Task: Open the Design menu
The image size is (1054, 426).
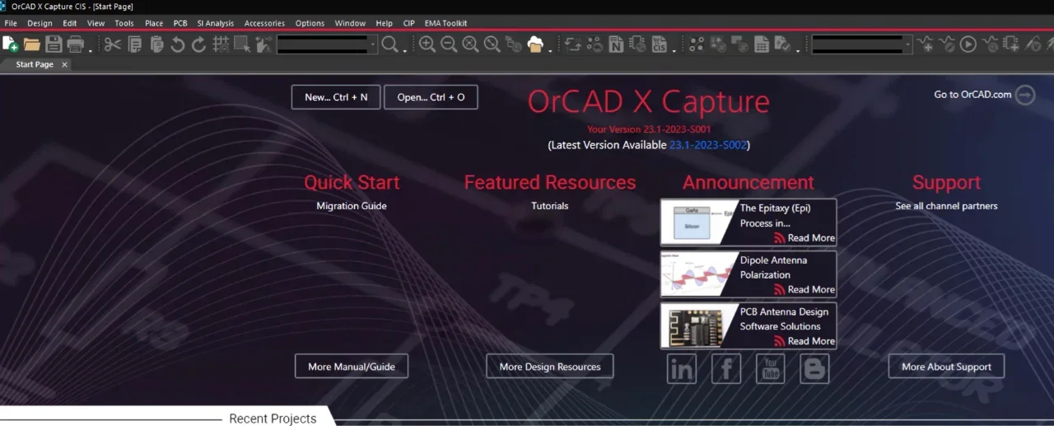Action: (x=40, y=23)
